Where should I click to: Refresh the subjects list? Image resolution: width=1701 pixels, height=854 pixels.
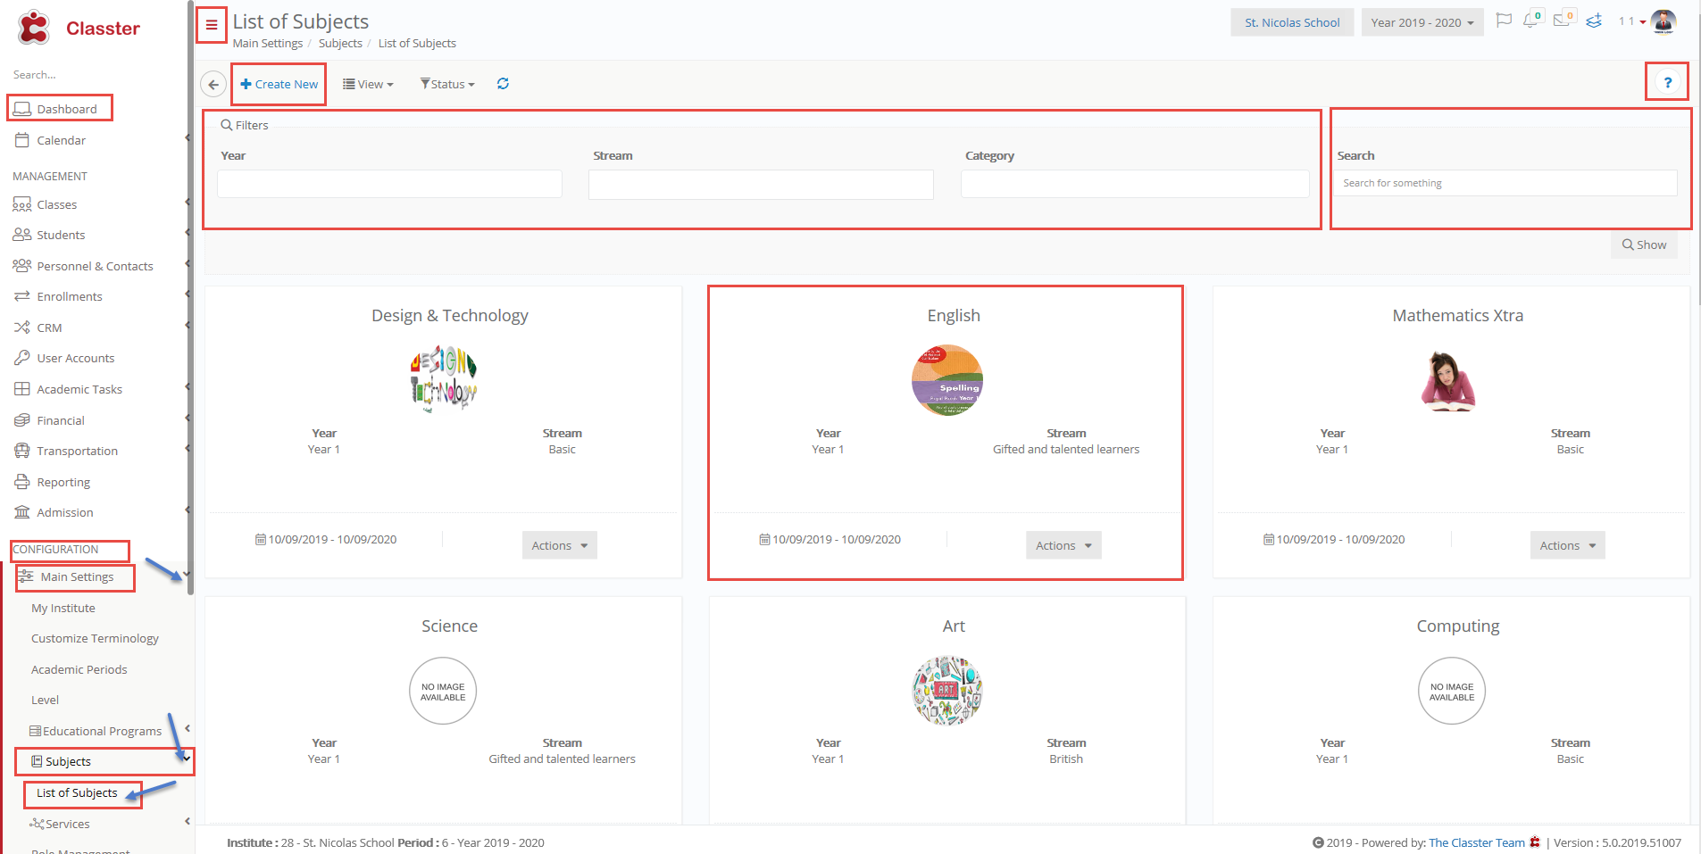[503, 84]
